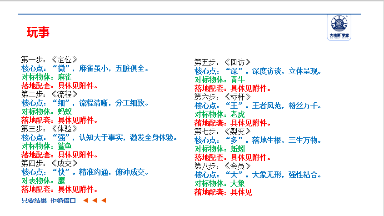
Task: Click the 大结果学堂 logo badge
Action: point(339,27)
